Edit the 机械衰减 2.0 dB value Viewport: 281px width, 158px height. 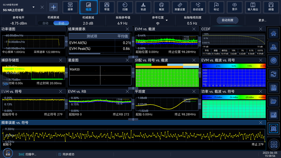tap(88, 23)
